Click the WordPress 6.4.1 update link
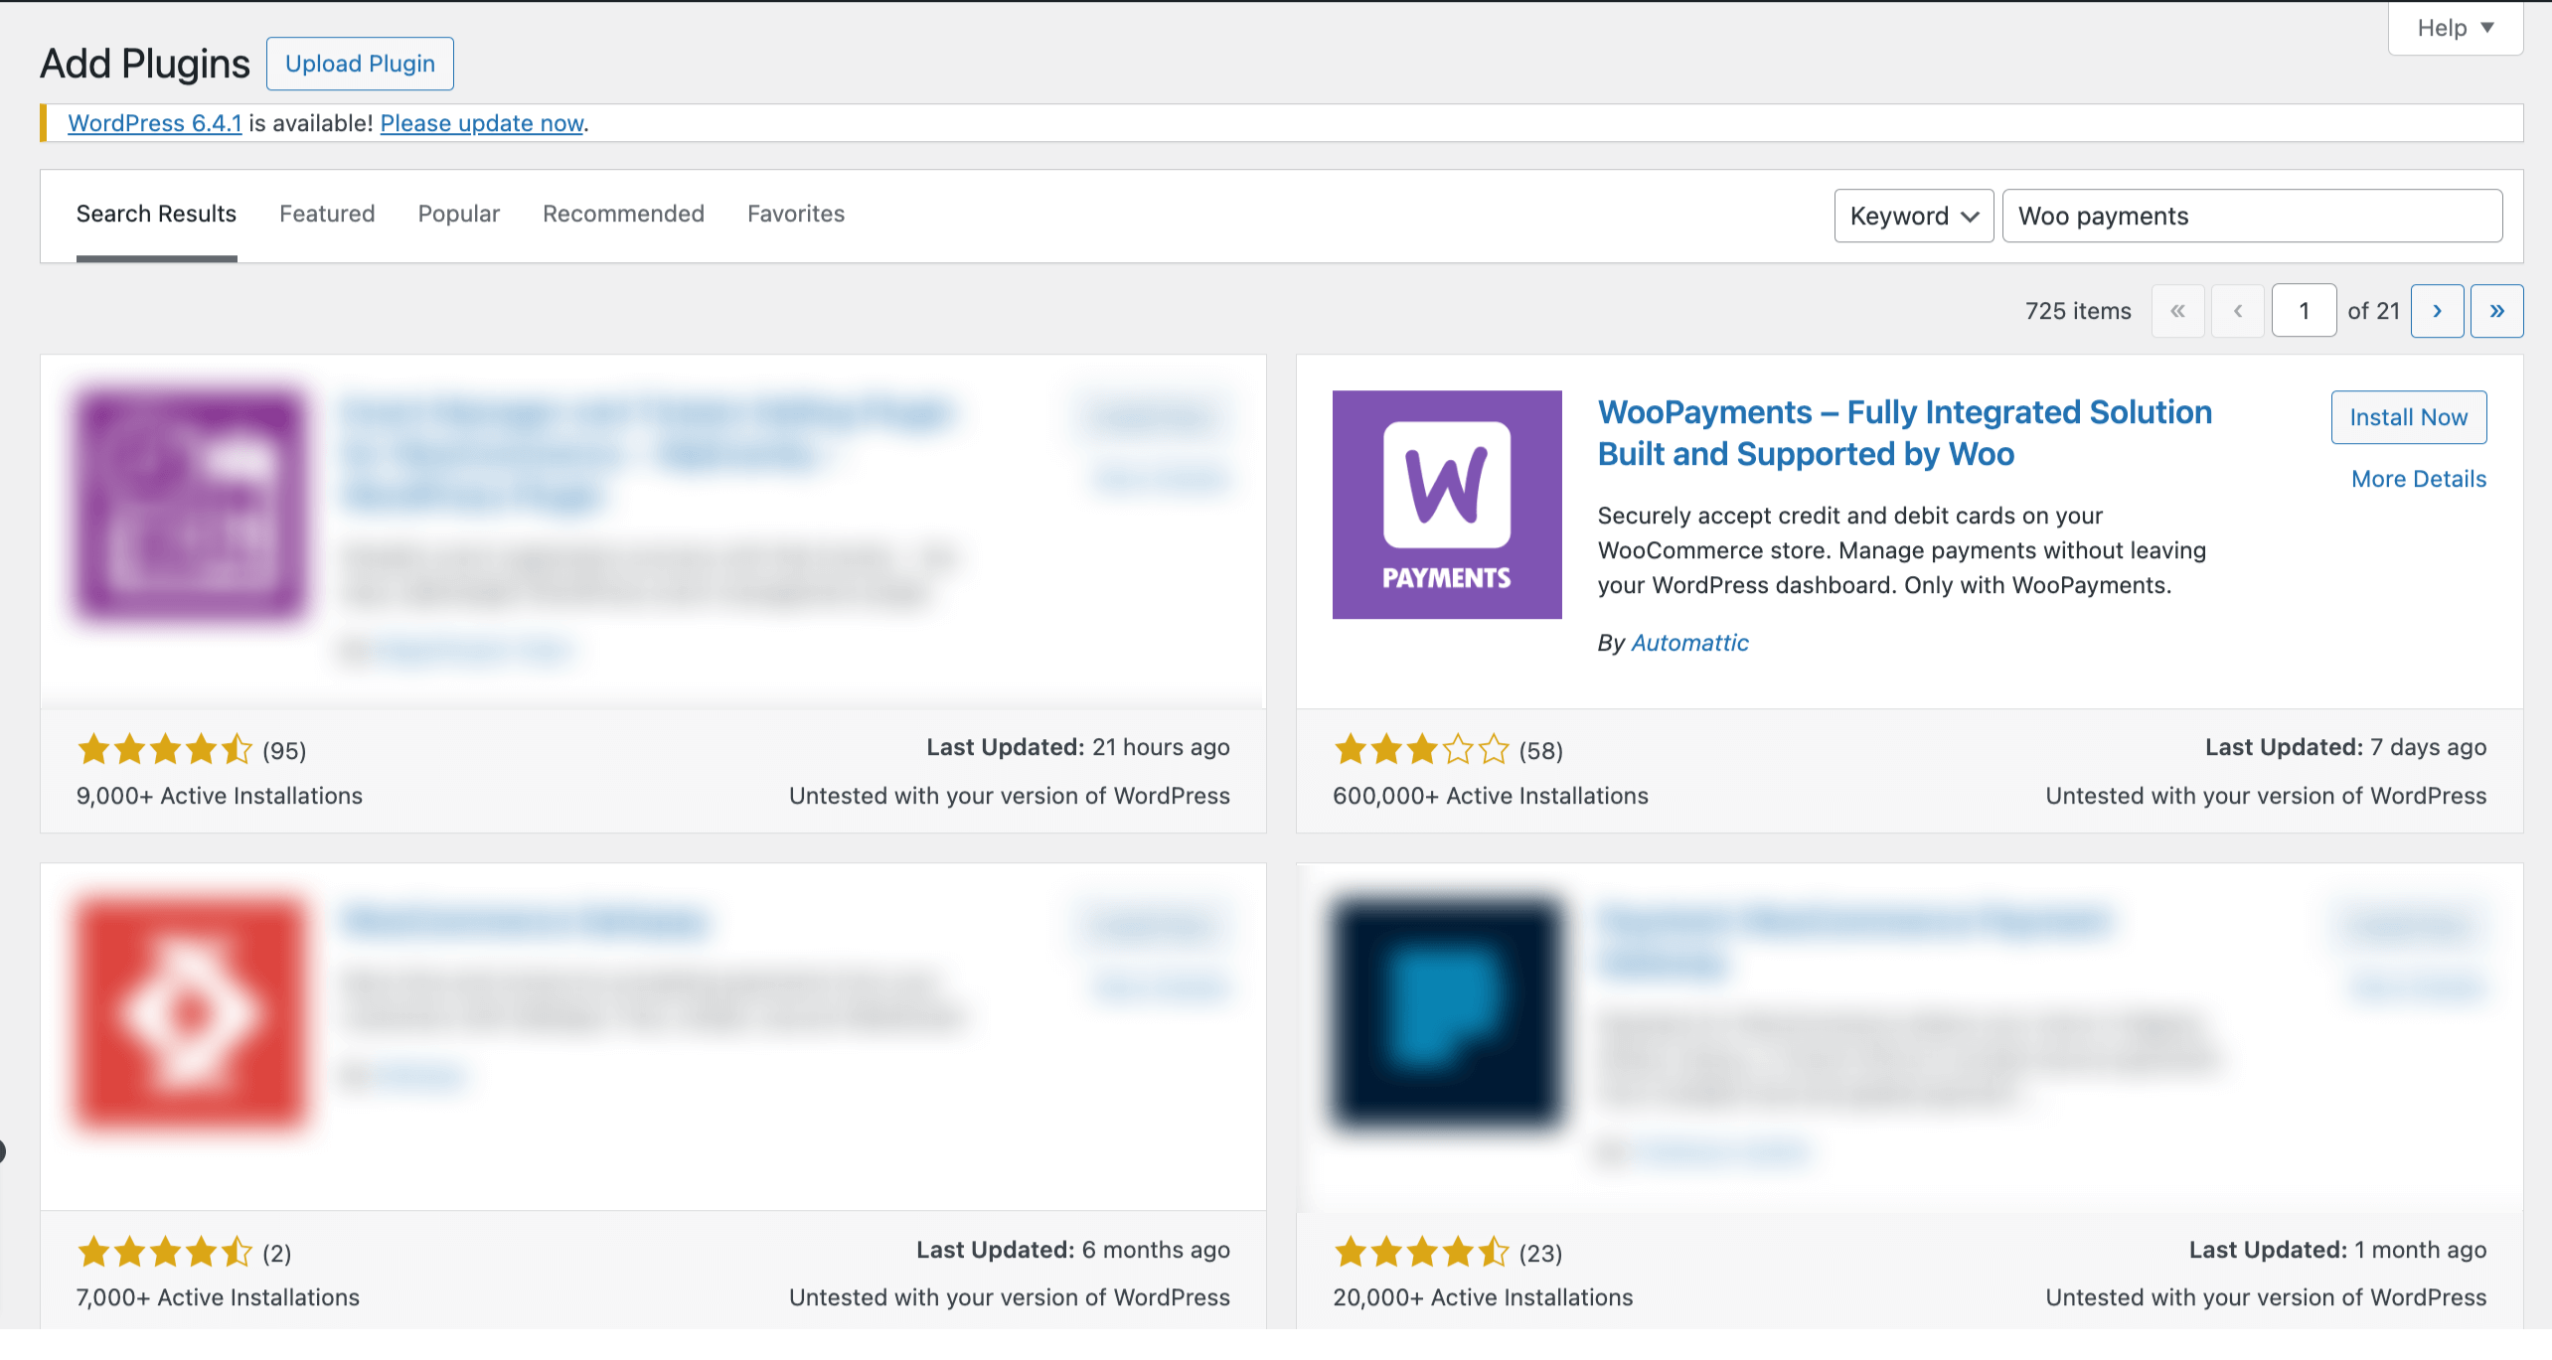The image size is (2552, 1360). click(x=152, y=121)
